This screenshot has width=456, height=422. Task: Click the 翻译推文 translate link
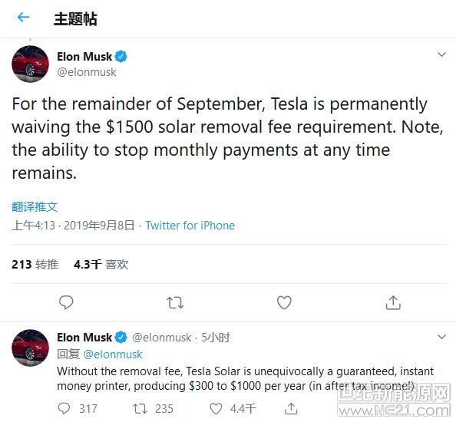[35, 207]
